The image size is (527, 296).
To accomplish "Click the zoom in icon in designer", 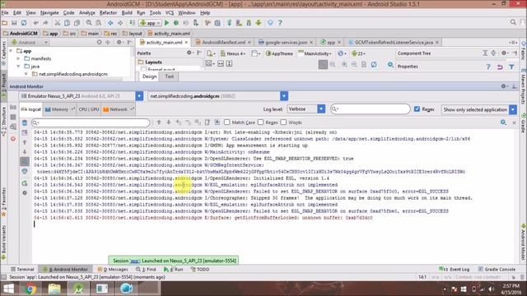I will click(344, 64).
